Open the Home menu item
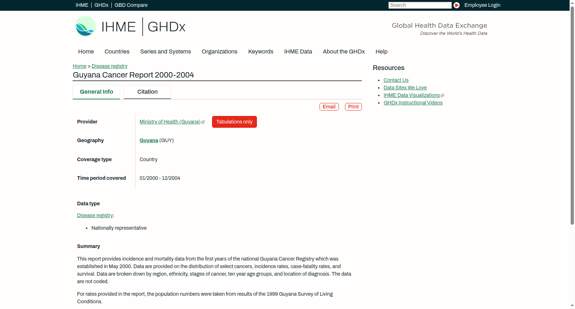 tap(86, 52)
